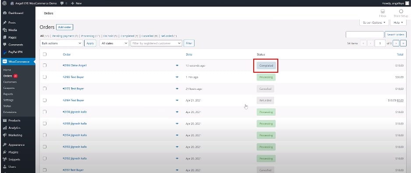
Task: Open Filter by registered customer dropdown
Action: (156, 43)
